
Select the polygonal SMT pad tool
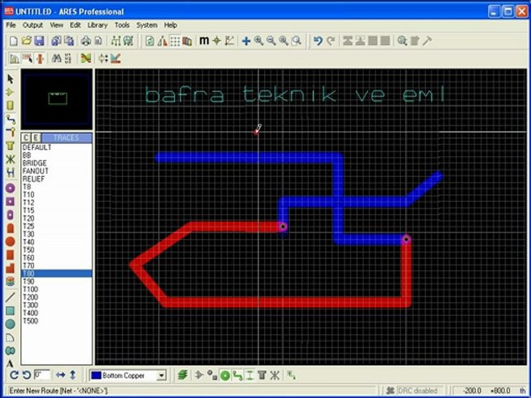(10, 268)
